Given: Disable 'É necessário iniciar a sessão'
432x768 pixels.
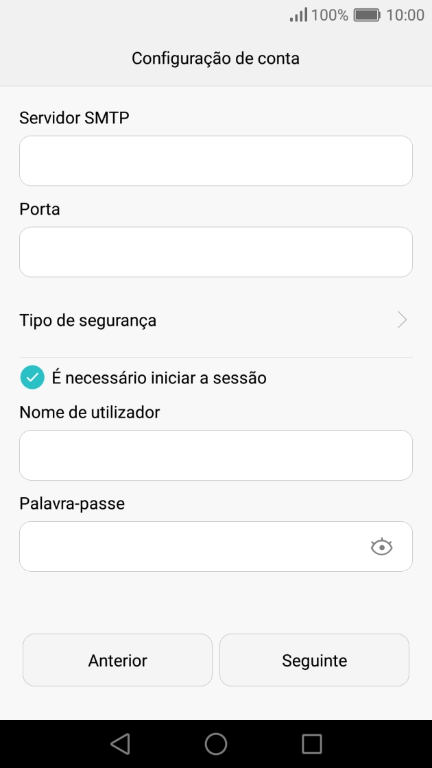Looking at the screenshot, I should click(31, 377).
